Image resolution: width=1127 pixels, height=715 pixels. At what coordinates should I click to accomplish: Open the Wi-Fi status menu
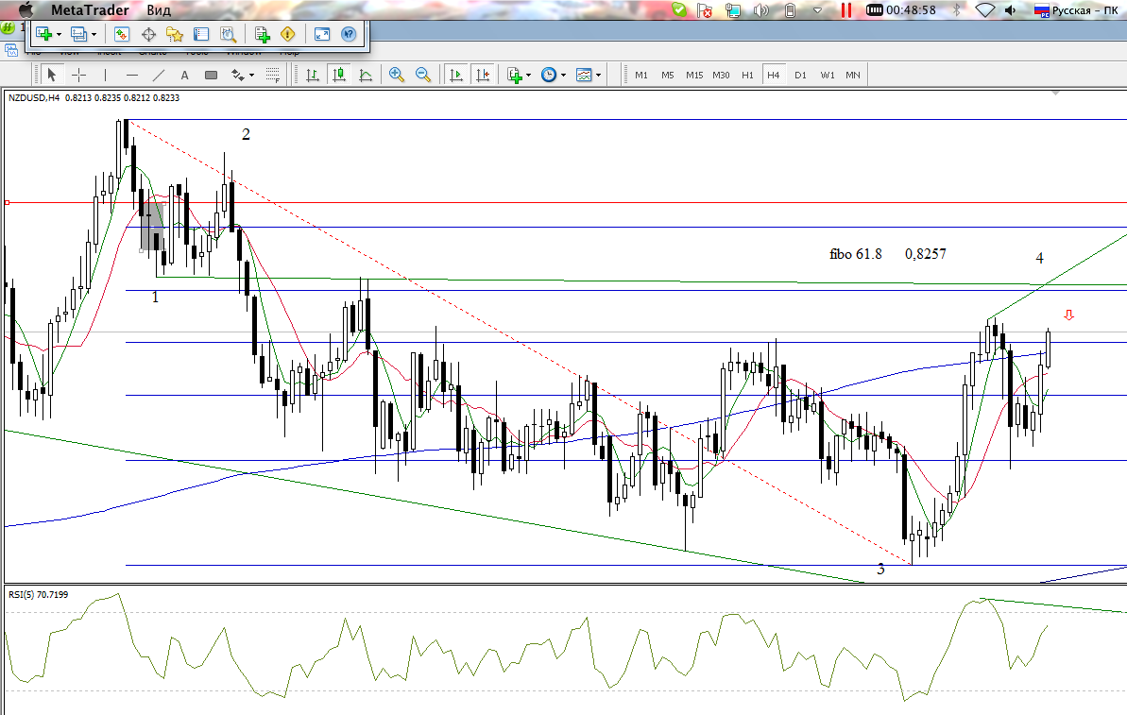[x=984, y=10]
